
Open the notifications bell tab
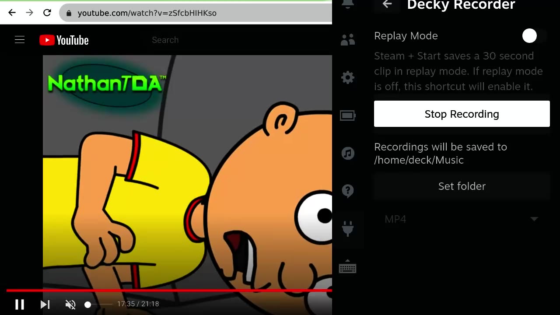348,4
